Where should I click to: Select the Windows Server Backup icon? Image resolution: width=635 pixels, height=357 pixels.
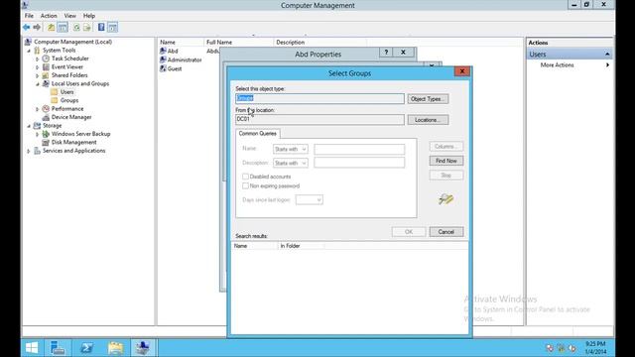46,134
